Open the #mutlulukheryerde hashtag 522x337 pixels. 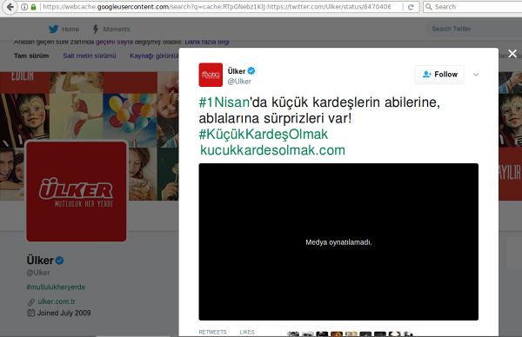pos(56,287)
